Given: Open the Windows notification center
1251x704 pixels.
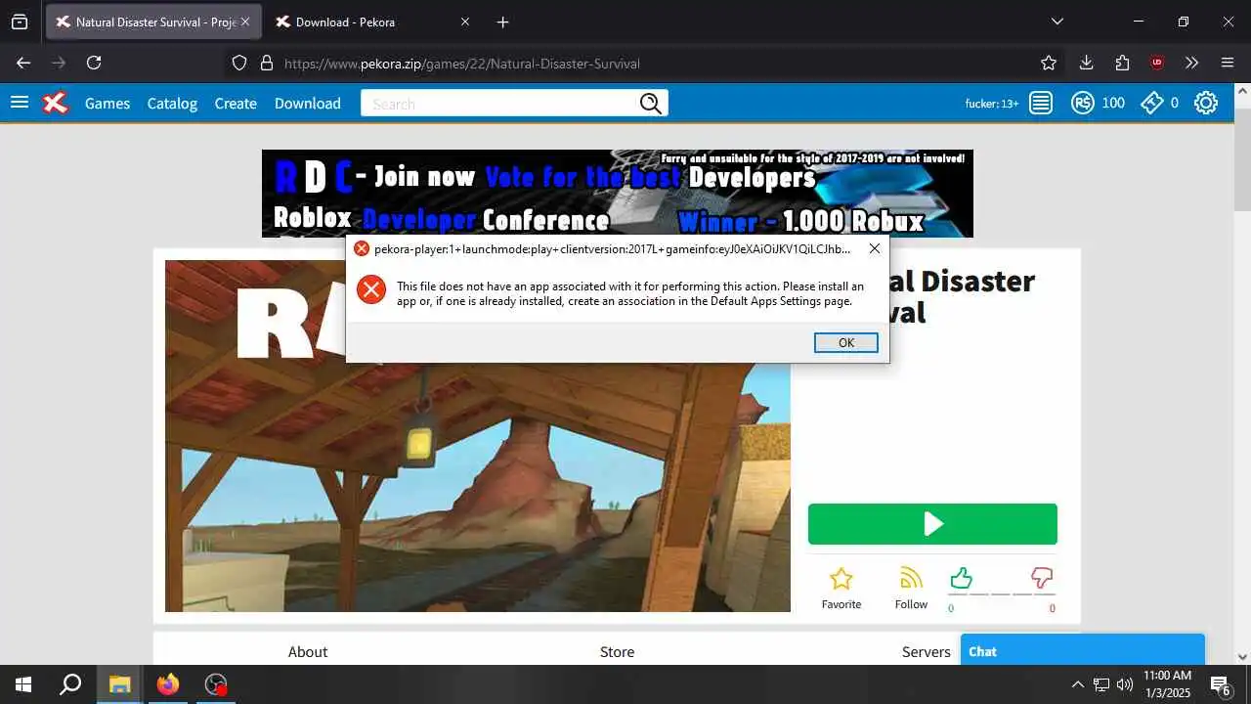Looking at the screenshot, I should click(1221, 684).
